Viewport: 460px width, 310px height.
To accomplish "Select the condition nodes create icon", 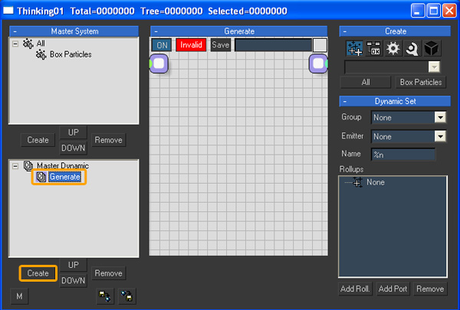I will [373, 48].
